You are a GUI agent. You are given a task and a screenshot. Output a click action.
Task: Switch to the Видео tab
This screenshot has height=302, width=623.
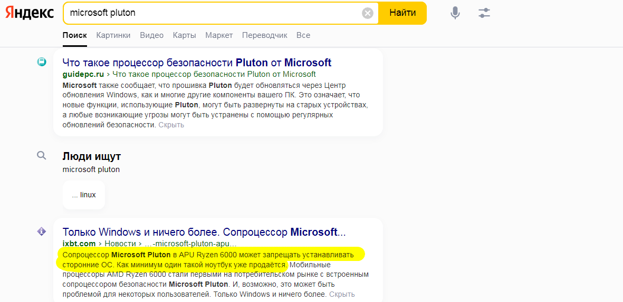[x=151, y=35]
